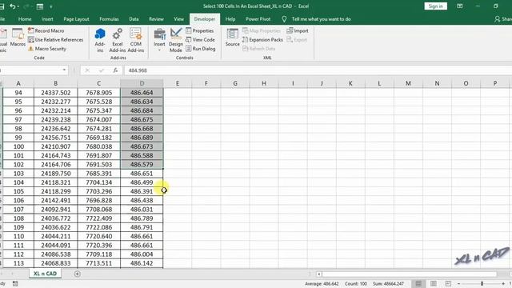The image size is (512, 288).
Task: Add a new sheet
Action: coord(77,274)
